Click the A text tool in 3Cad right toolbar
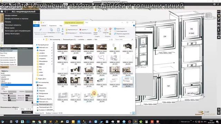Viewport: 221px width, 124px height. coord(219,38)
